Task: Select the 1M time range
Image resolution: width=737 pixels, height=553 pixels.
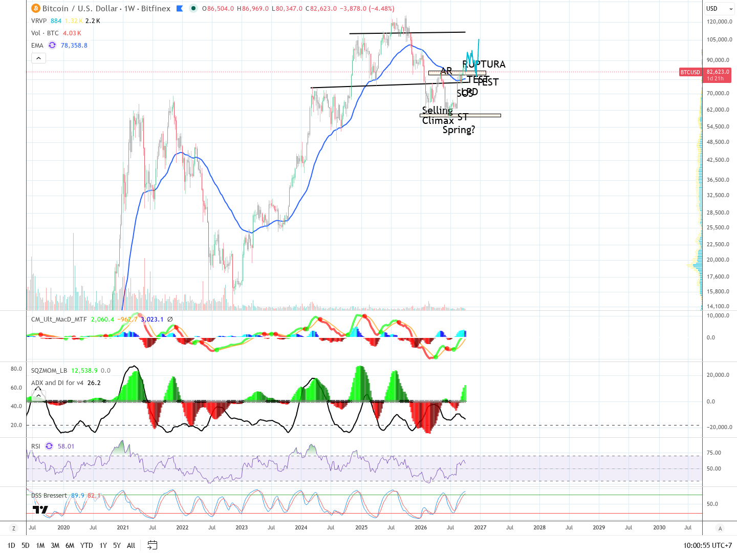Action: [x=40, y=545]
